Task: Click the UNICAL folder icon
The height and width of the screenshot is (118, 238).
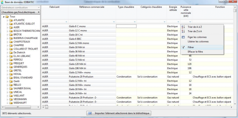Action: [x=11, y=92]
